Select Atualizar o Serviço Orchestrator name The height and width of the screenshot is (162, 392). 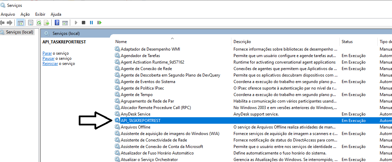(x=149, y=160)
